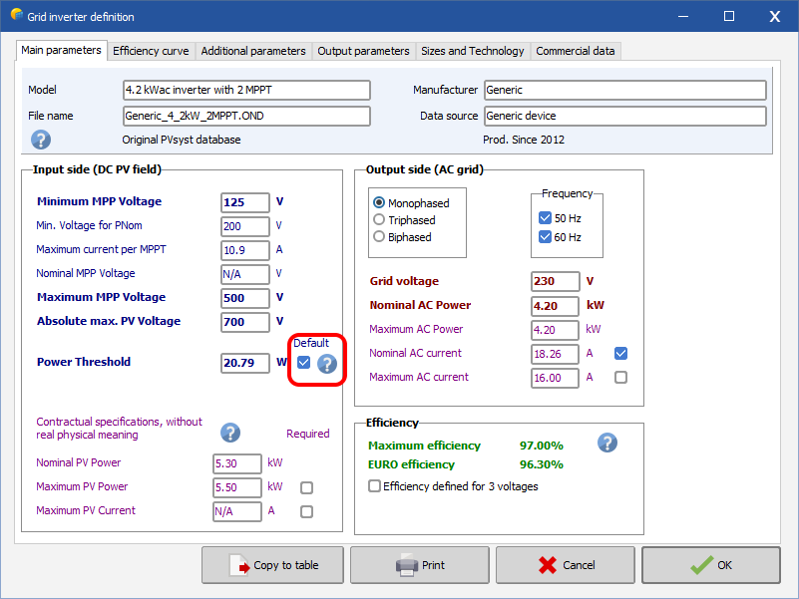Open Commercial data tab
This screenshot has height=599, width=799.
pyautogui.click(x=576, y=51)
